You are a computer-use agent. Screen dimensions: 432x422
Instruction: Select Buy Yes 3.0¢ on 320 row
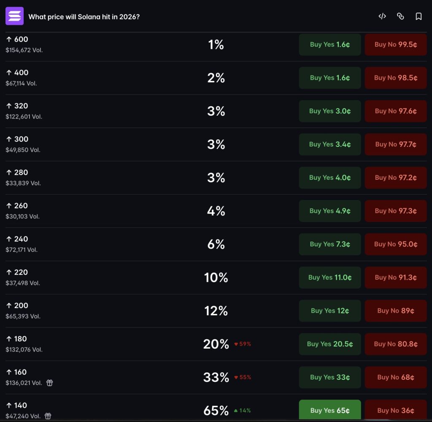[330, 111]
